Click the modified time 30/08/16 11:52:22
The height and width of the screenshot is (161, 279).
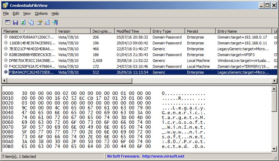(x=132, y=61)
